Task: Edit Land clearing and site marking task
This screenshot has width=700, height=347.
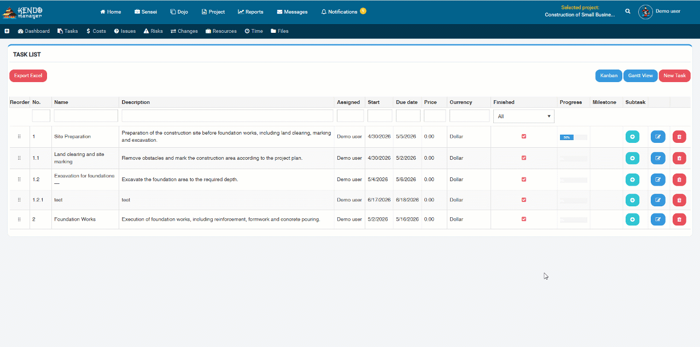Action: (658, 158)
